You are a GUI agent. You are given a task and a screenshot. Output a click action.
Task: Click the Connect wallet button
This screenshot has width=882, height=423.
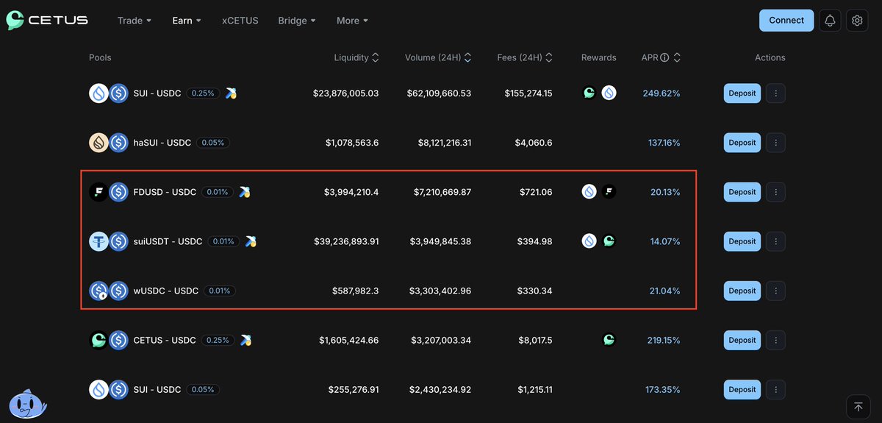[x=786, y=21]
